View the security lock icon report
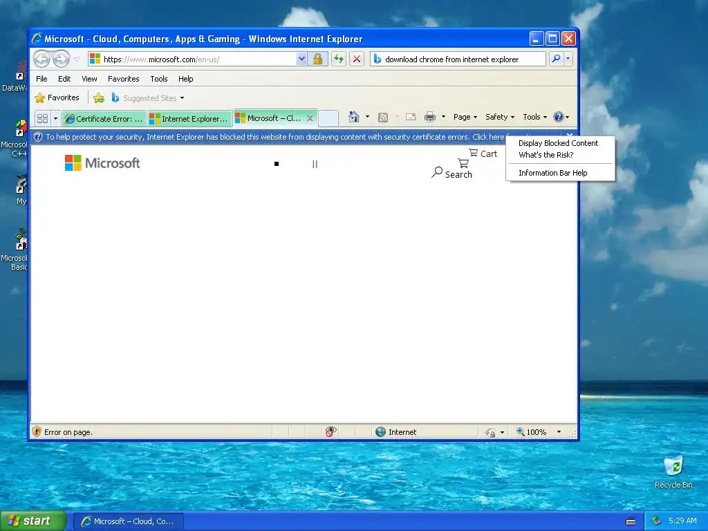Image resolution: width=708 pixels, height=531 pixels. coord(318,59)
